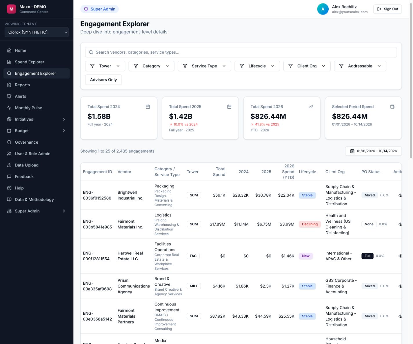This screenshot has width=413, height=344.
Task: Open Monthly Pulse in the sidebar
Action: [x=37, y=108]
